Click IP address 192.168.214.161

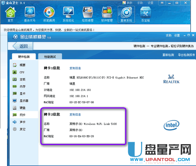(x=80, y=90)
